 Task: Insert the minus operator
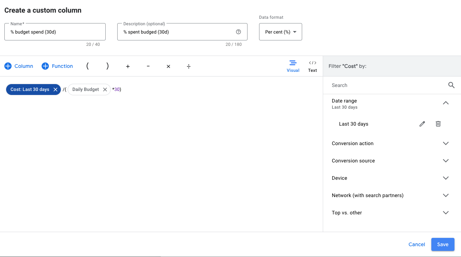[x=148, y=66]
